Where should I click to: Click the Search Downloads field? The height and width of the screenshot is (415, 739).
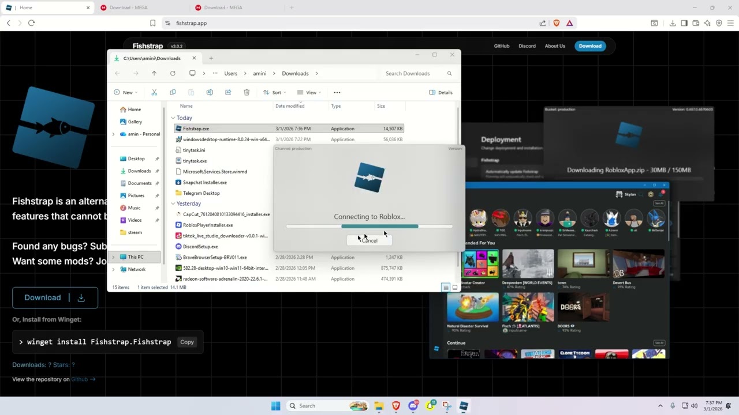pos(419,73)
